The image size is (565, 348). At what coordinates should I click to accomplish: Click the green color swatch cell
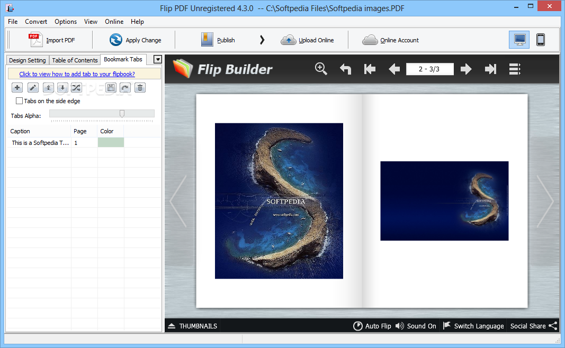[x=111, y=142]
